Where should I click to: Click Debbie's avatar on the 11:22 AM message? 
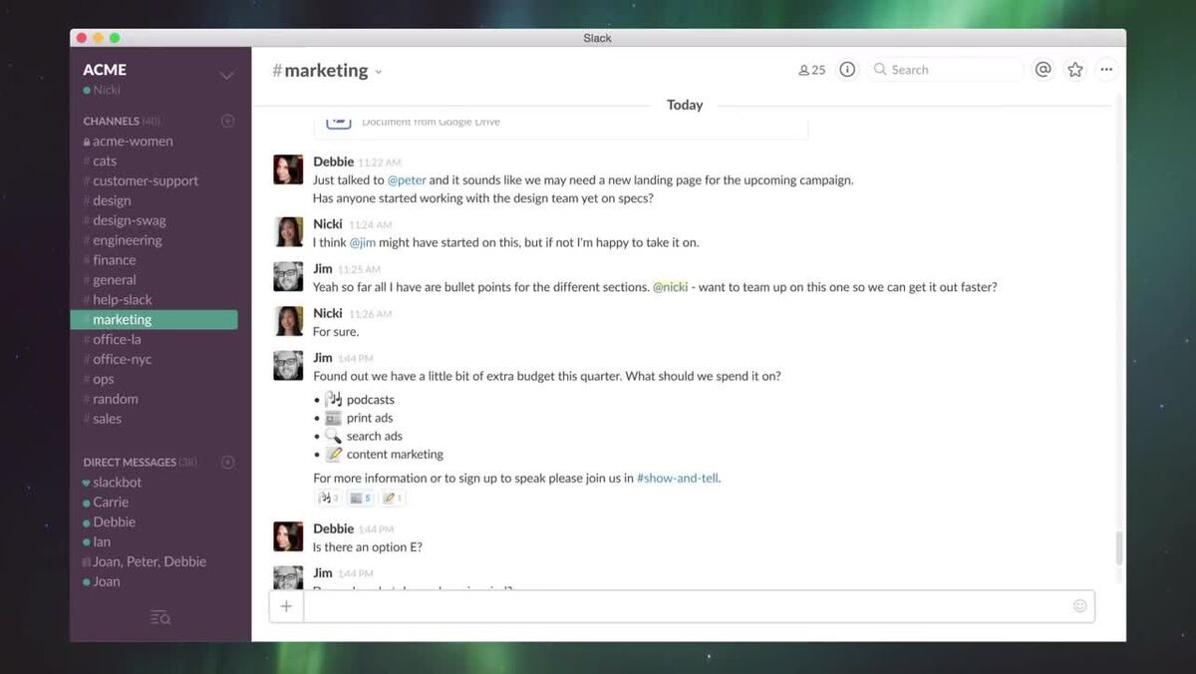point(288,169)
